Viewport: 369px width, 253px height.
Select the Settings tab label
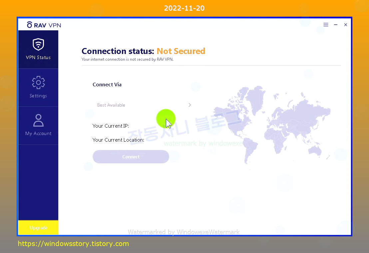tap(38, 96)
